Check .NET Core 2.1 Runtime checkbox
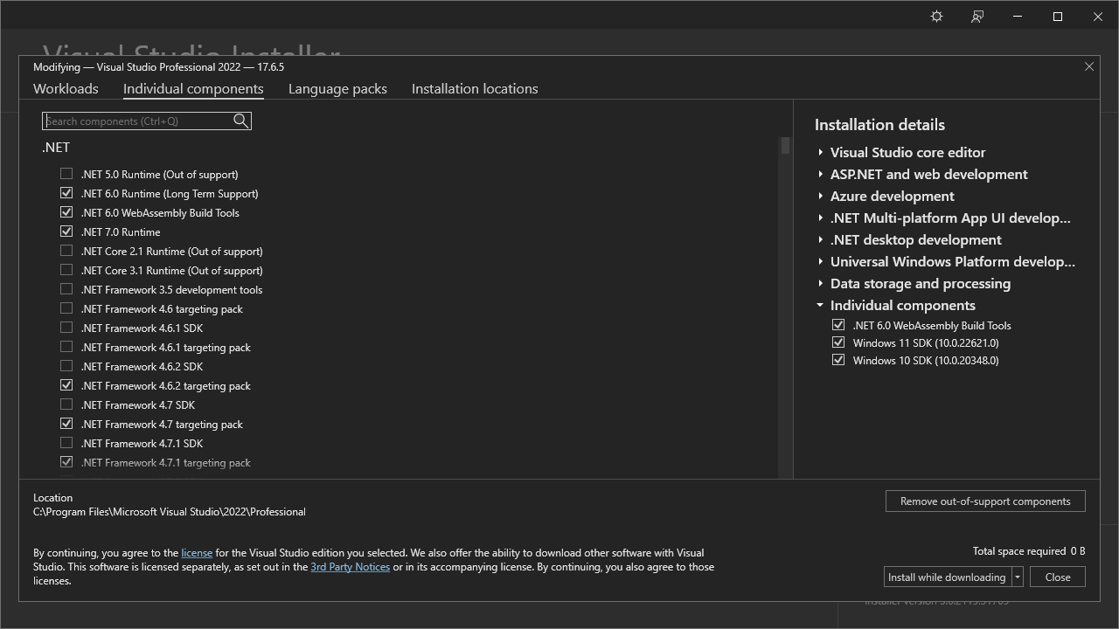The height and width of the screenshot is (629, 1119). 66,251
